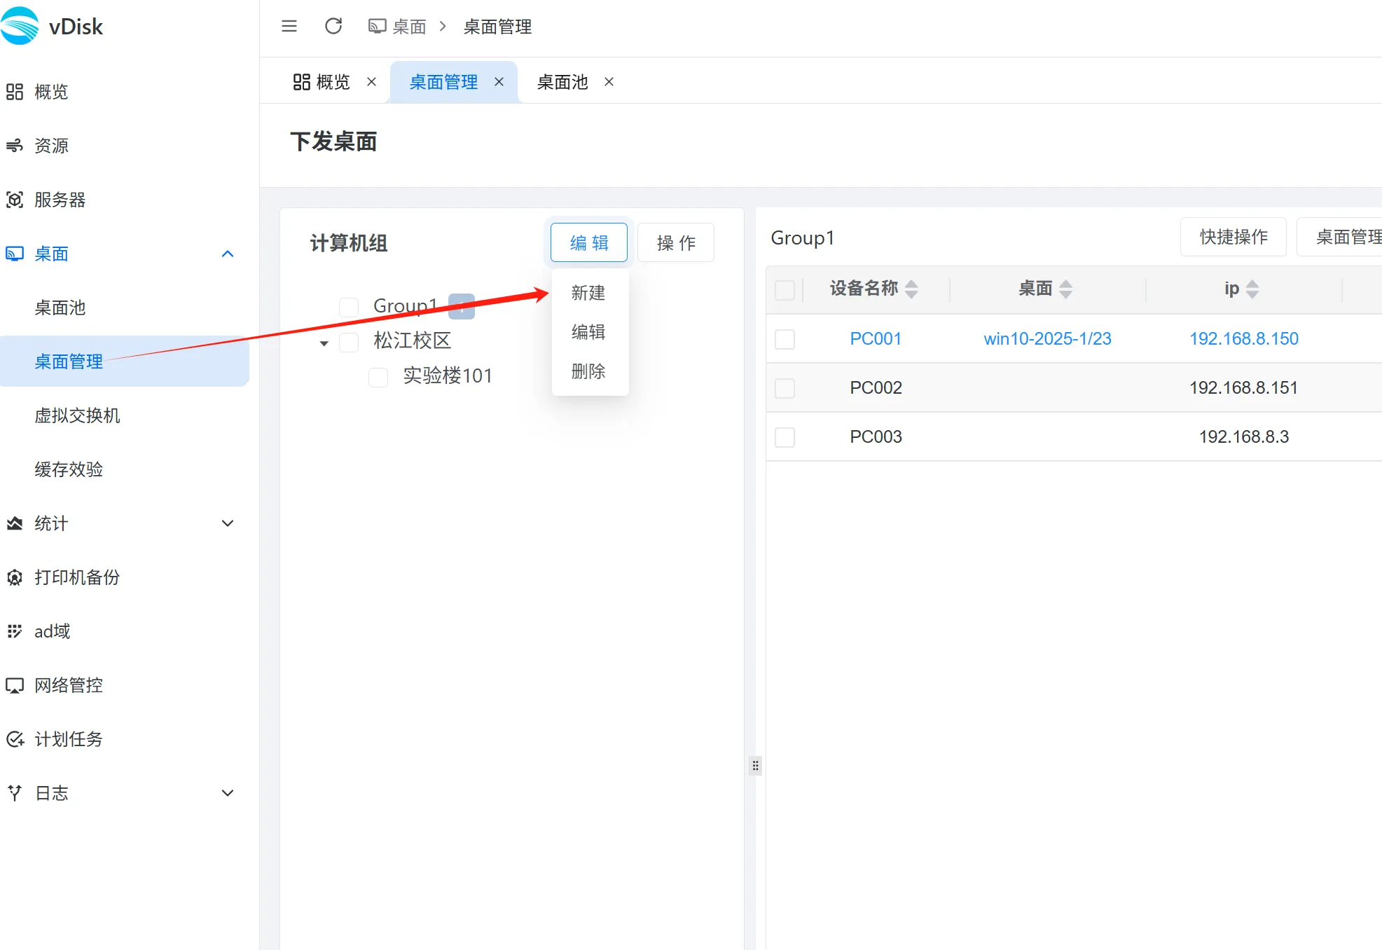Viewport: 1382px width, 950px height.
Task: Sort table by 设备名称 column arrows
Action: 911,289
